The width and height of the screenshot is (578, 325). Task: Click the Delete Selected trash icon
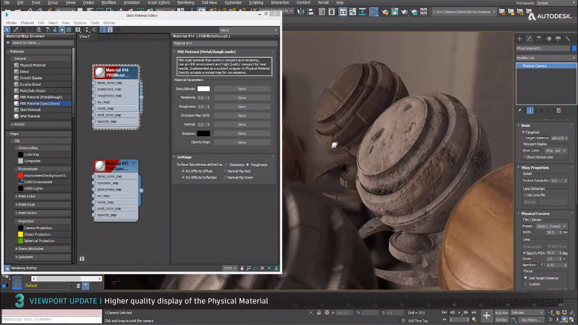click(x=39, y=30)
